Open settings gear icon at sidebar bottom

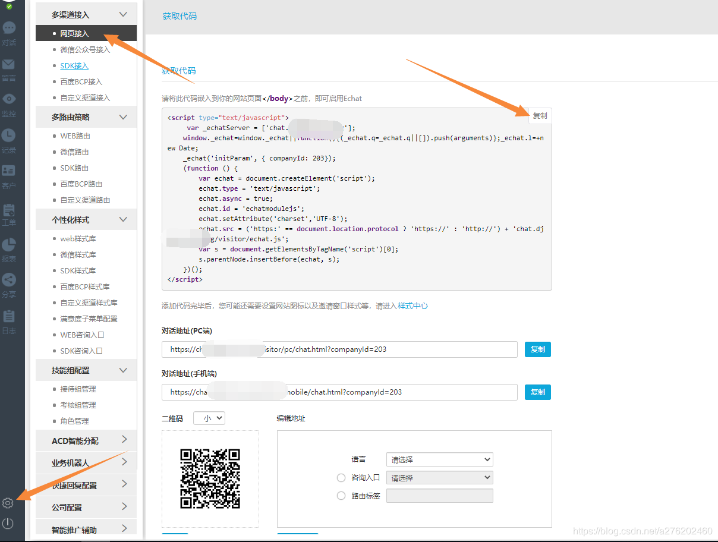[8, 503]
